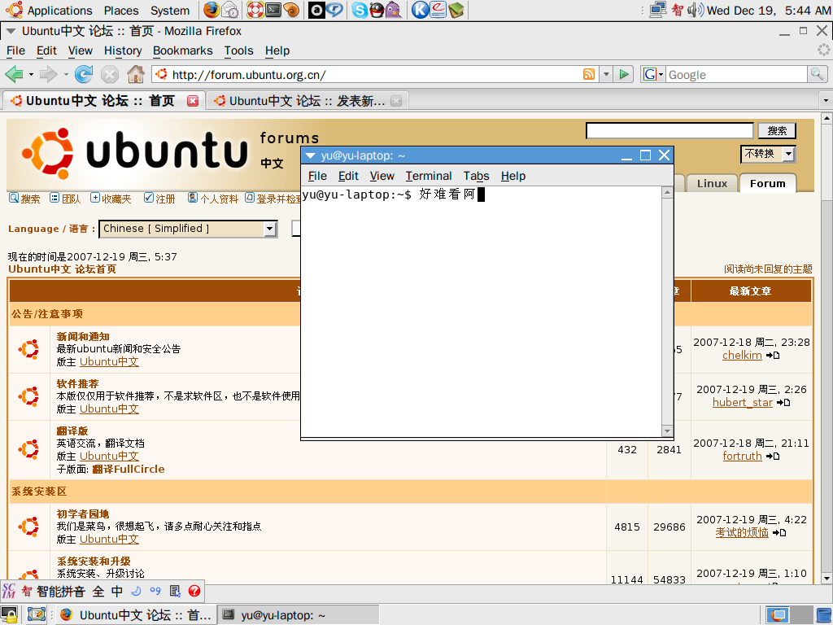Image resolution: width=833 pixels, height=625 pixels.
Task: Go to Firefox home page icon
Action: point(136,74)
